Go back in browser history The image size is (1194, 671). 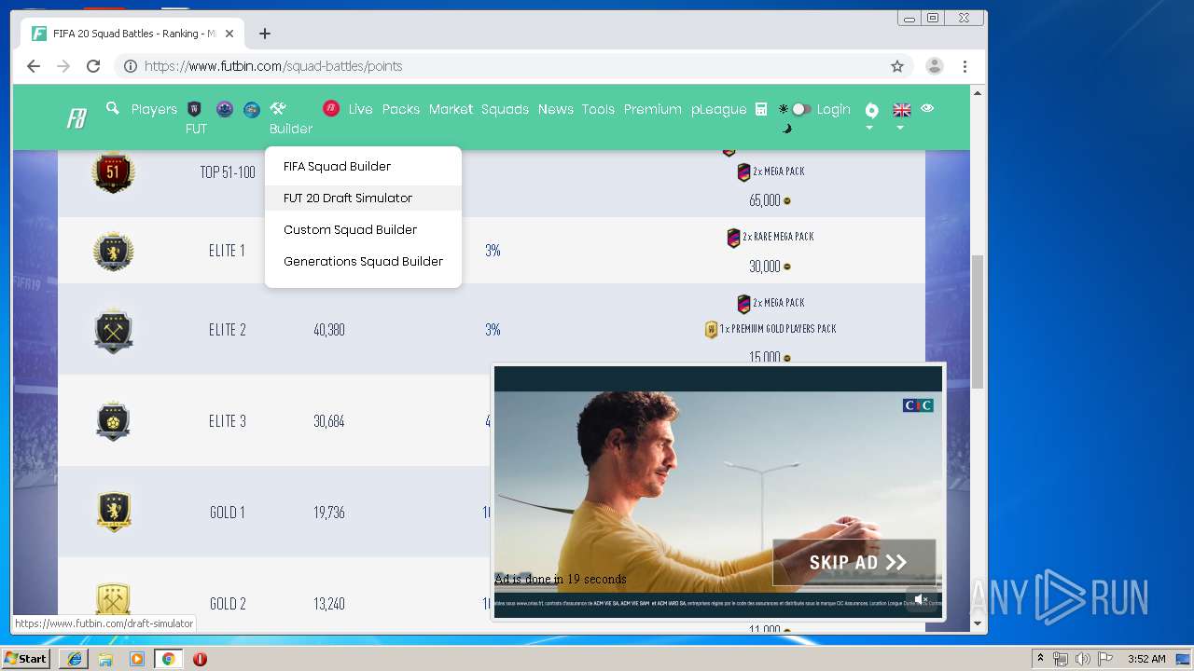(x=34, y=66)
